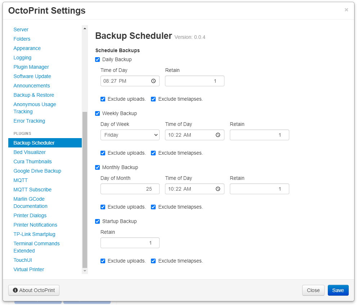Viewport: 357px width, 305px height.
Task: Open TouchUI plugin settings
Action: (23, 260)
